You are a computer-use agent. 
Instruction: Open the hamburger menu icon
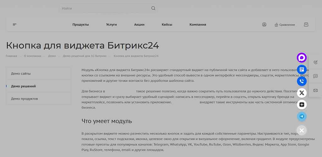coord(14,24)
